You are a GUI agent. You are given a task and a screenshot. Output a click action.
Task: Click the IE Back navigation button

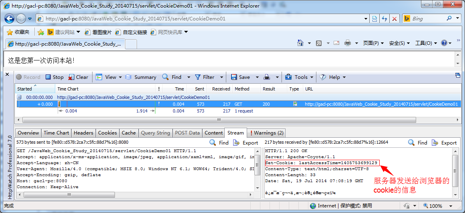pos(10,18)
